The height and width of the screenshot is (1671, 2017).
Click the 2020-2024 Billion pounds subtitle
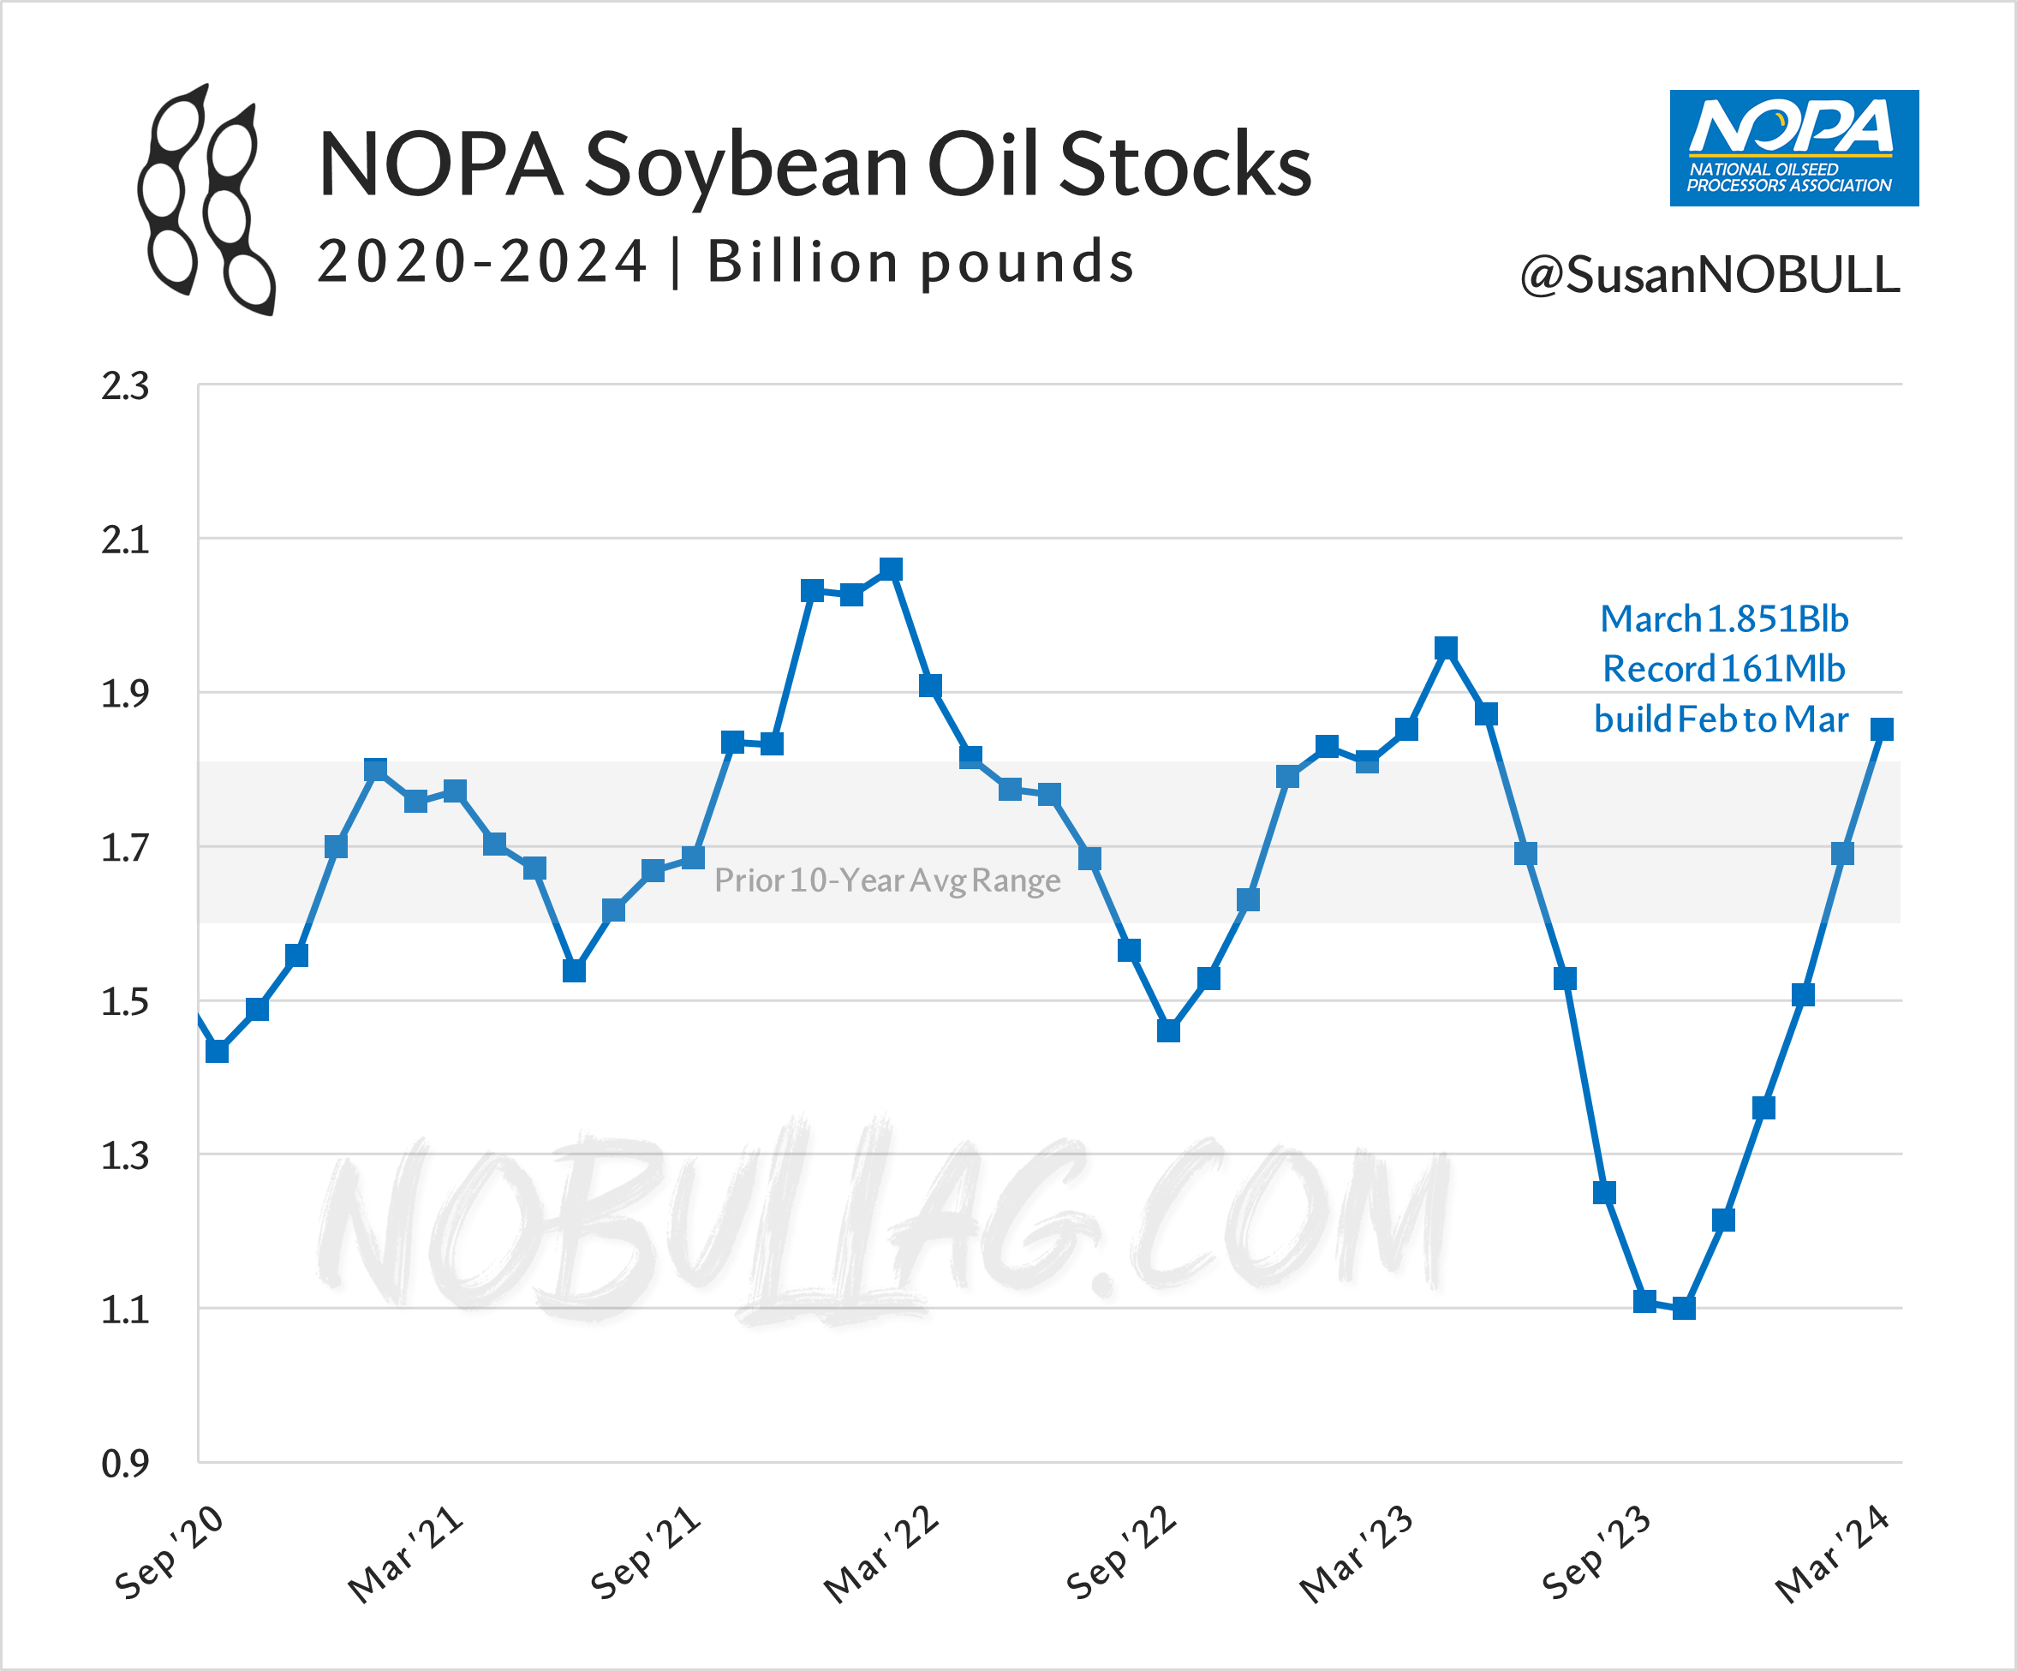pos(725,262)
